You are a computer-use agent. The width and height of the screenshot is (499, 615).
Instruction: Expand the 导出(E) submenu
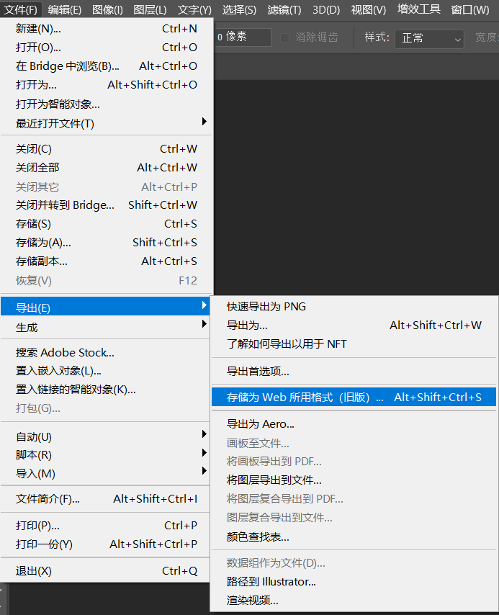click(x=105, y=306)
